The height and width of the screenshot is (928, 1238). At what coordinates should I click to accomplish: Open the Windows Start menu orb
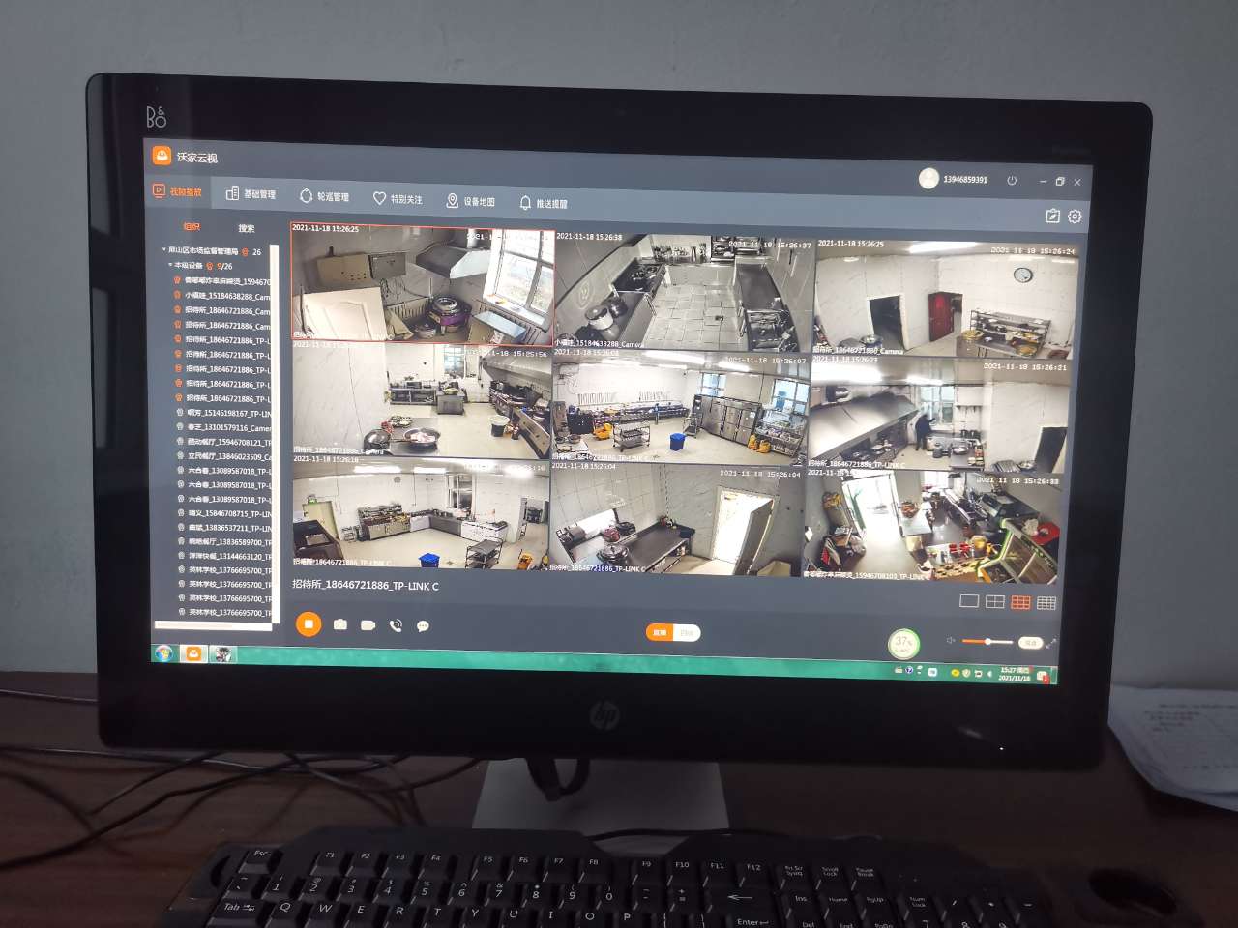[x=163, y=653]
